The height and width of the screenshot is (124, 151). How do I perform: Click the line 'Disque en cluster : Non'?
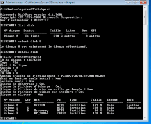pyautogui.click(x=22, y=95)
